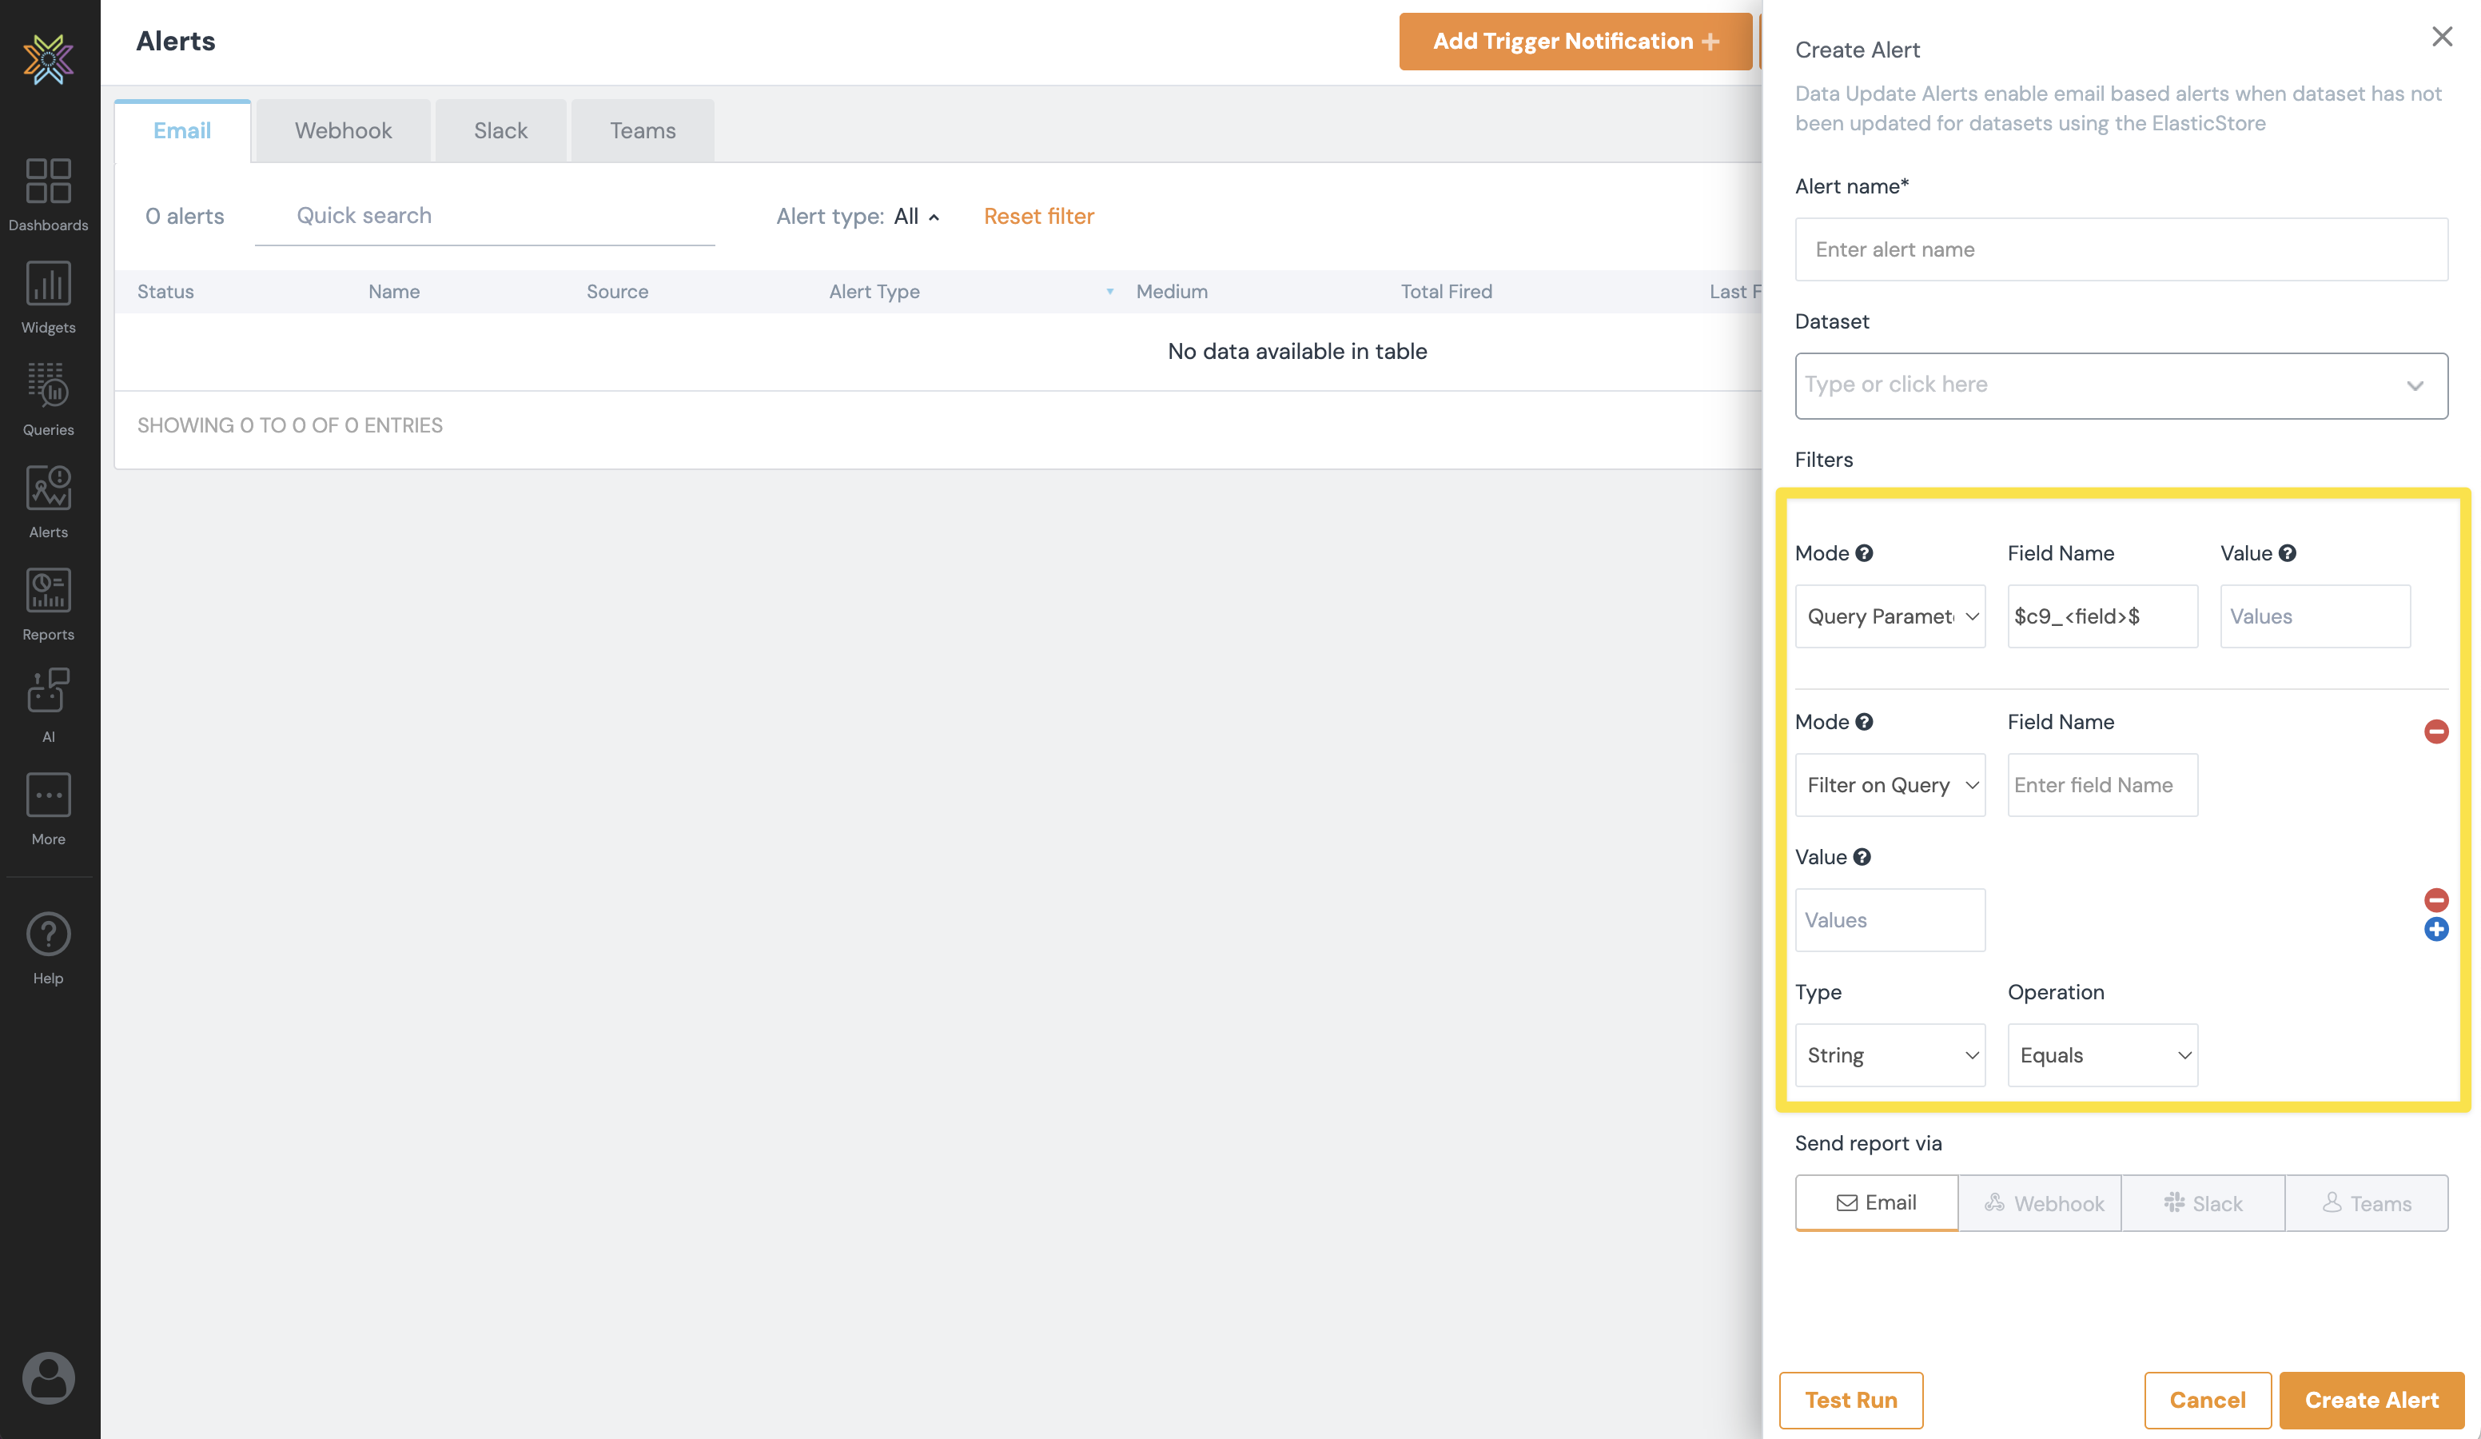Image resolution: width=2481 pixels, height=1439 pixels.
Task: Expand the Dataset dropdown
Action: (x=2121, y=385)
